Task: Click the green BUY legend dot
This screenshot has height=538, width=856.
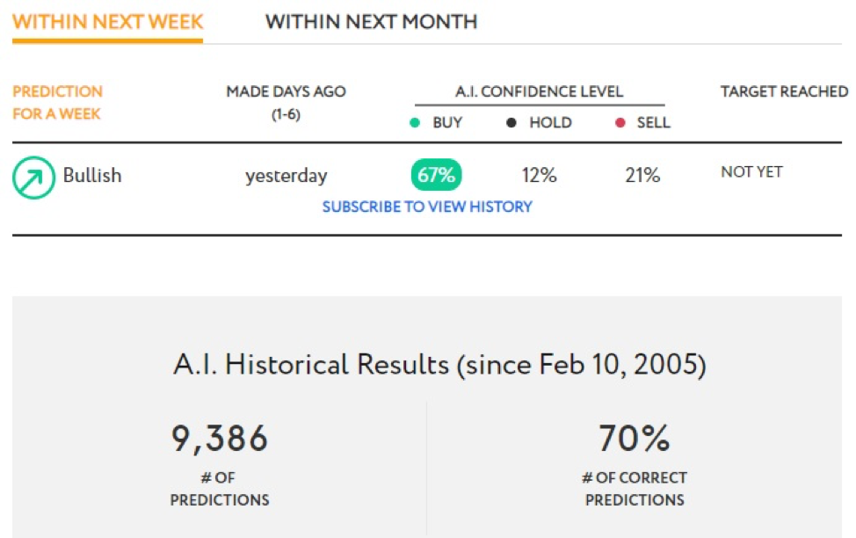Action: click(x=414, y=123)
